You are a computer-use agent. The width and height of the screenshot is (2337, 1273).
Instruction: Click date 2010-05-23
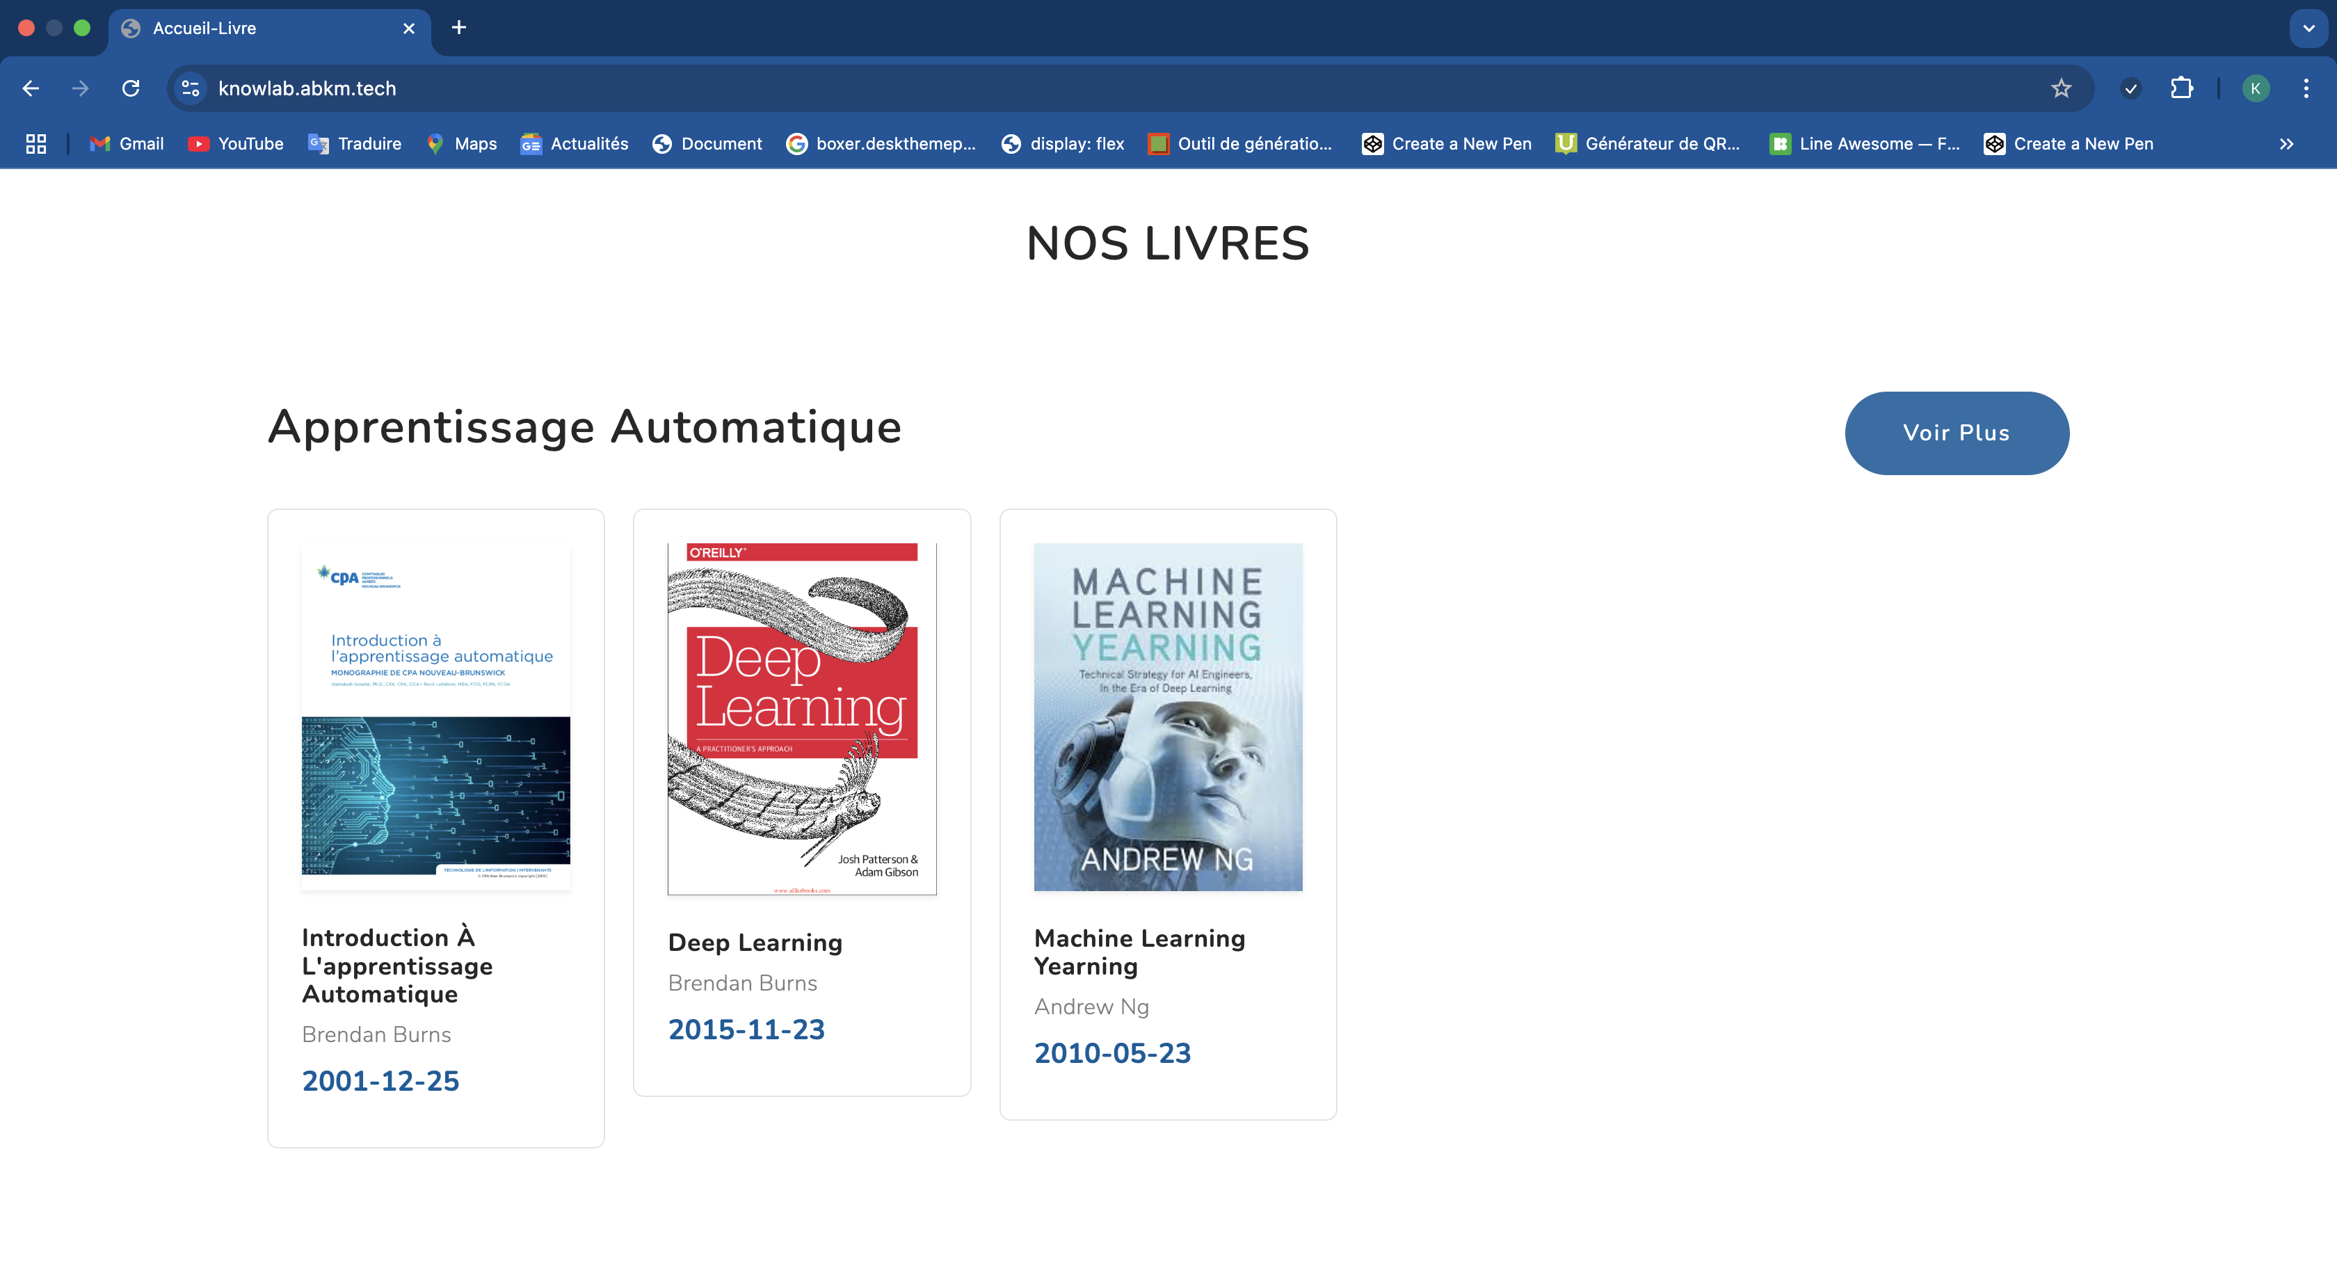(x=1112, y=1052)
